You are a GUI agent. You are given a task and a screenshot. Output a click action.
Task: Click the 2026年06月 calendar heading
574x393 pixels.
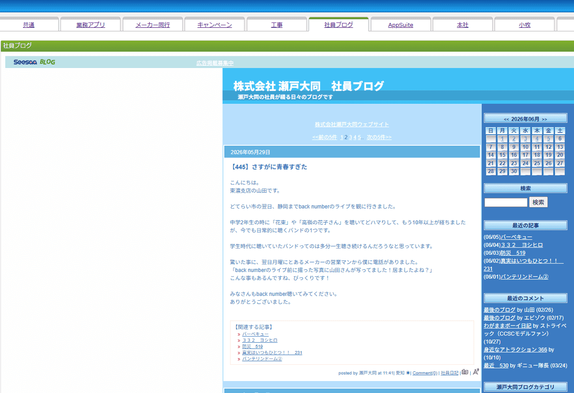tap(525, 119)
